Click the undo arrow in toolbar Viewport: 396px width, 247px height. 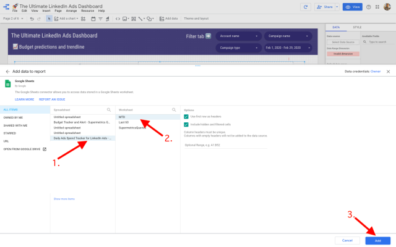tap(32, 19)
